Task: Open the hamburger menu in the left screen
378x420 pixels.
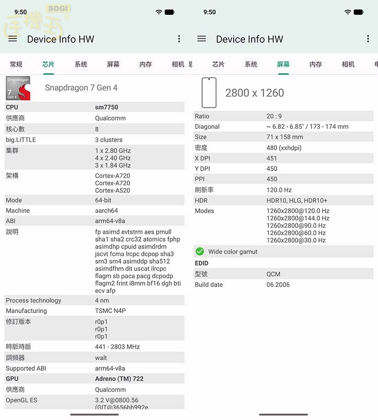Action: pos(12,39)
